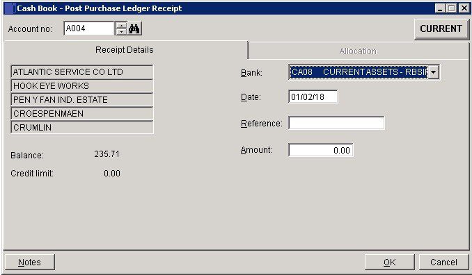Select the PEN Y FAN IND. ESTATE line

click(x=82, y=100)
